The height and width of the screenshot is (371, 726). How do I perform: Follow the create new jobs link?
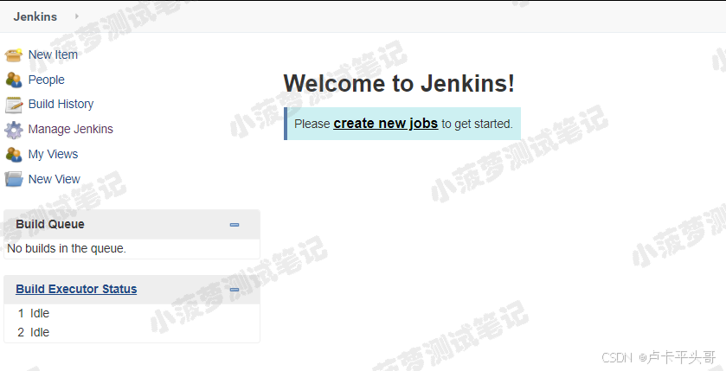click(386, 124)
